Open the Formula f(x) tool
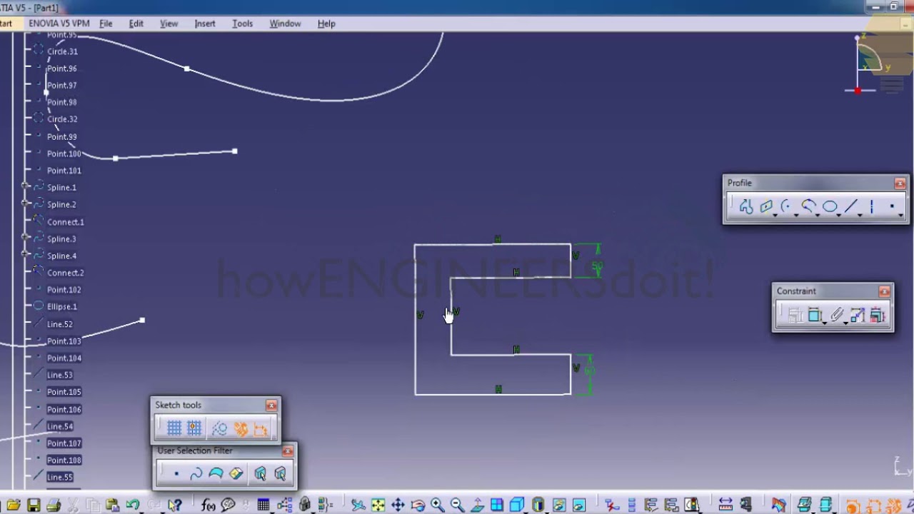The width and height of the screenshot is (914, 514). [208, 505]
